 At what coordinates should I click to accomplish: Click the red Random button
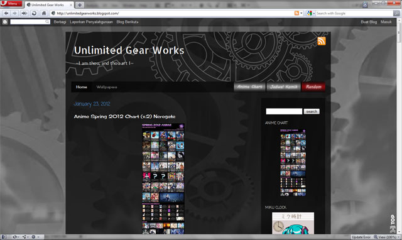pyautogui.click(x=313, y=87)
